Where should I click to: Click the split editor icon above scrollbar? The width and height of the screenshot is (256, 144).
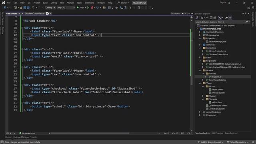(x=192, y=17)
